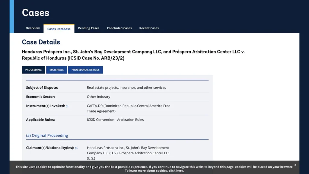The height and width of the screenshot is (174, 309).
Task: Click the 'Cases' page title
Action: pos(36,13)
